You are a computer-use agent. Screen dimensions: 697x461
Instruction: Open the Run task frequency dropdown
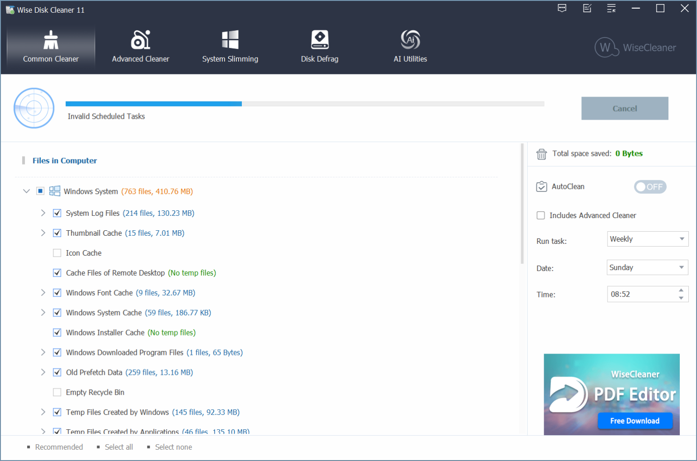point(648,239)
